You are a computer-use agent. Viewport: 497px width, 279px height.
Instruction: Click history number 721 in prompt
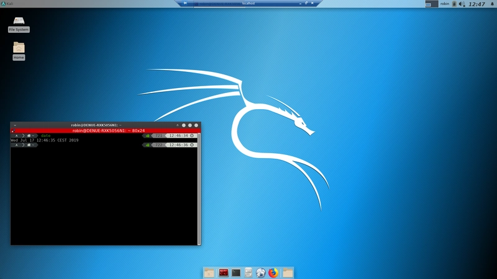click(159, 135)
